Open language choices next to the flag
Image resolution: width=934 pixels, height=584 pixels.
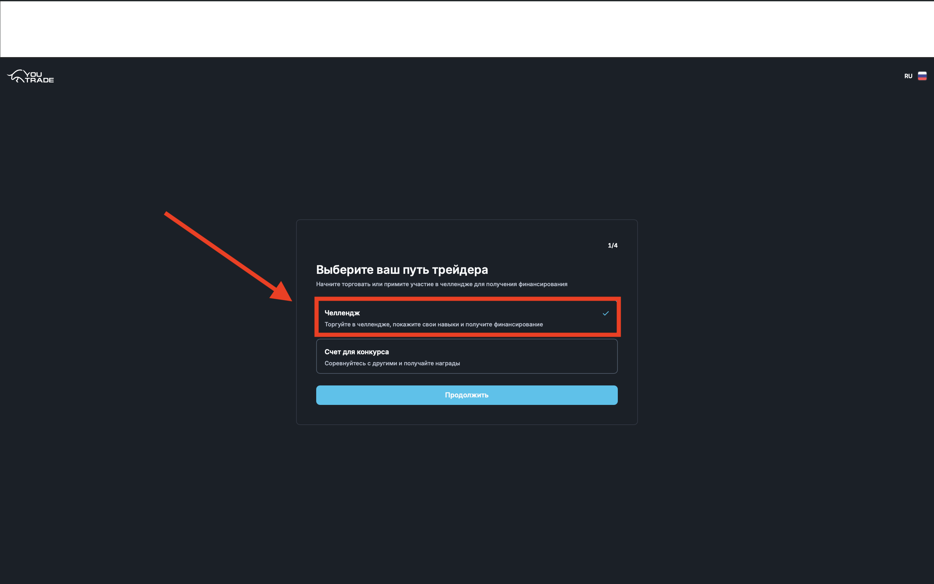click(909, 76)
